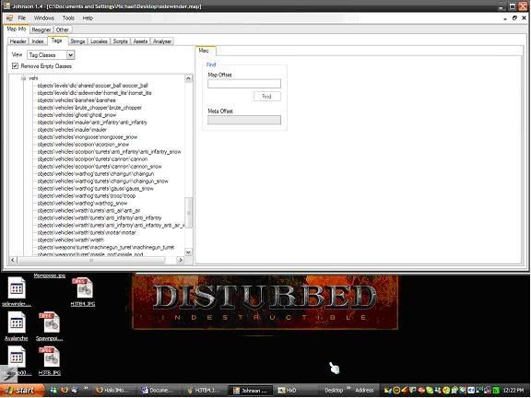
Task: Switch to the H3TB4.J... taskbar window
Action: pyautogui.click(x=205, y=391)
